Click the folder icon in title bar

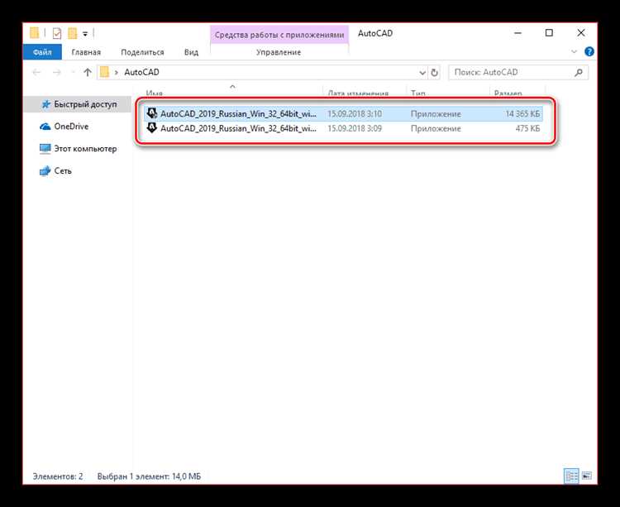(35, 33)
